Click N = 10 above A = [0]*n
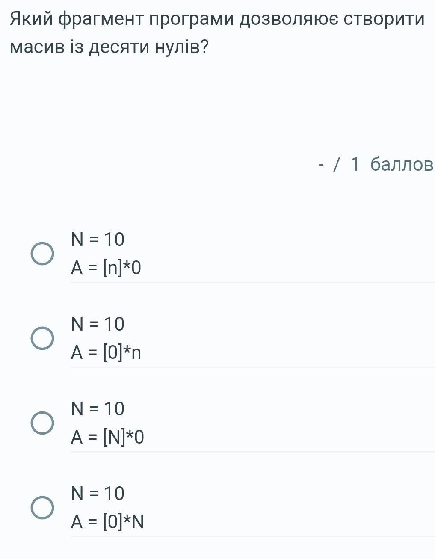 [98, 324]
